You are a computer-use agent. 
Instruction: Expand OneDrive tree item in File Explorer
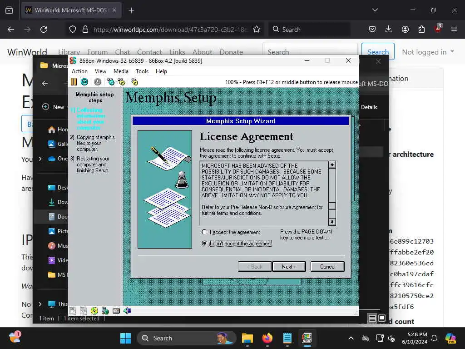pos(40,159)
